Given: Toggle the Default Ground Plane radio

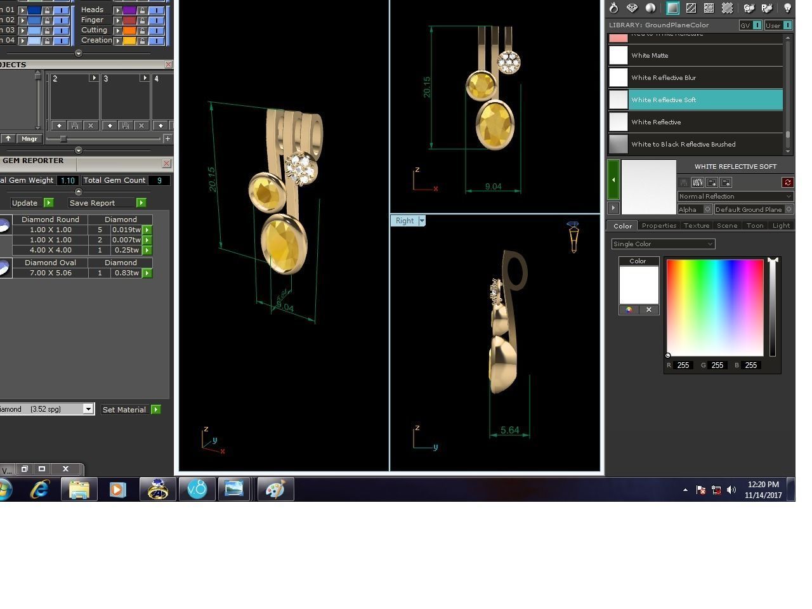Looking at the screenshot, I should pyautogui.click(x=789, y=209).
